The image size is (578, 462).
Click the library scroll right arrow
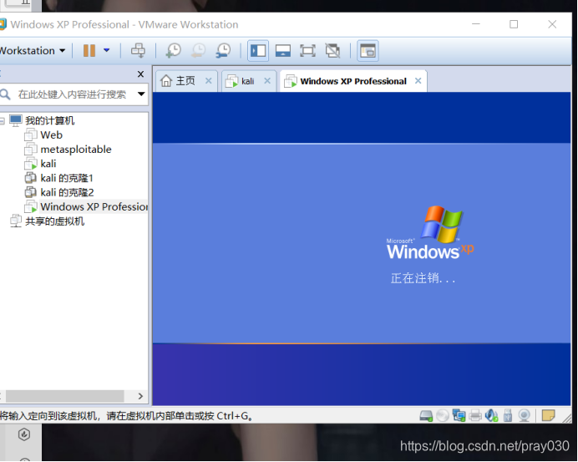click(140, 396)
